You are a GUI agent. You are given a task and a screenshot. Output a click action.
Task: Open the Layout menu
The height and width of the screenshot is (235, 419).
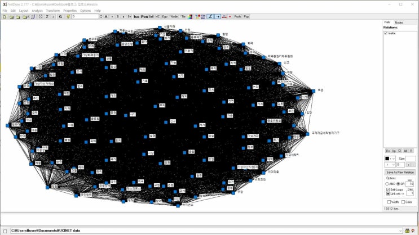tap(24, 11)
